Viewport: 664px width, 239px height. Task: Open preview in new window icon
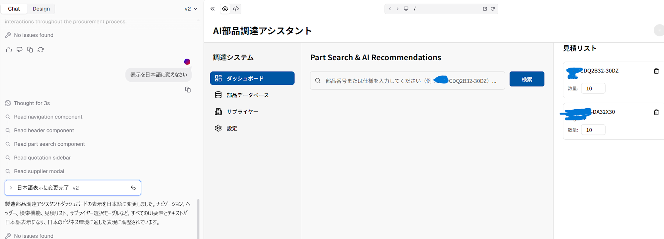coord(485,9)
